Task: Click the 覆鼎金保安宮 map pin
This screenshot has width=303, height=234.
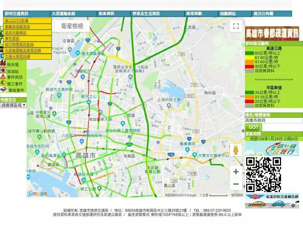Action: tap(131, 77)
